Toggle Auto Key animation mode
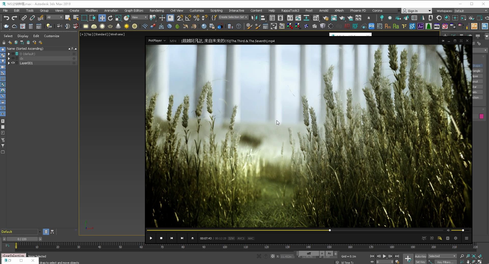This screenshot has width=489, height=264. coord(420,256)
